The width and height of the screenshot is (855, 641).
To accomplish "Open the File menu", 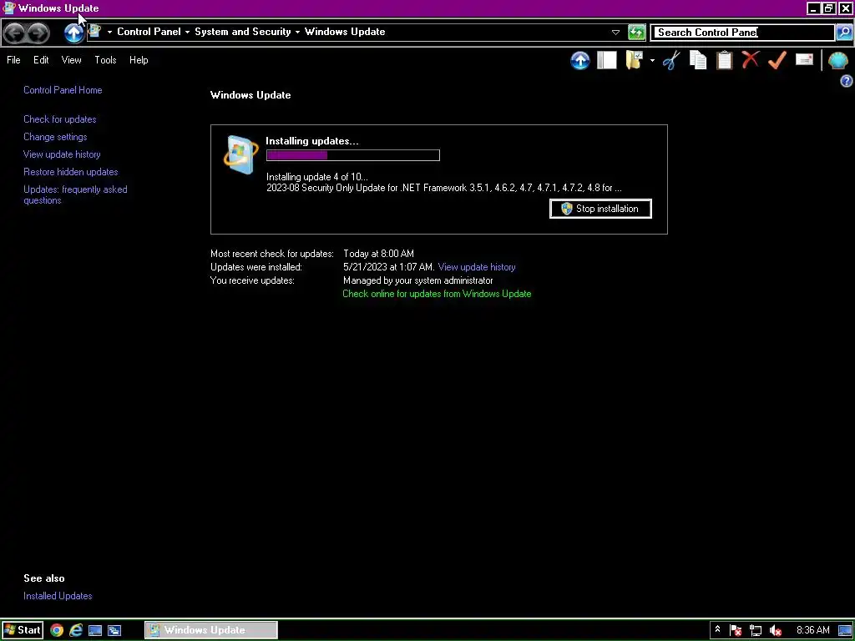I will 13,60.
